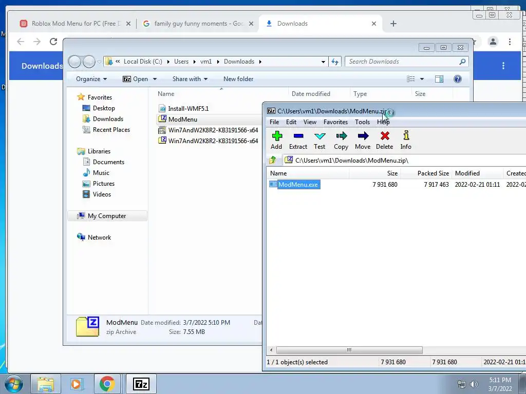This screenshot has width=526, height=394.
Task: Run Test on the archive in 7-Zip
Action: click(320, 140)
